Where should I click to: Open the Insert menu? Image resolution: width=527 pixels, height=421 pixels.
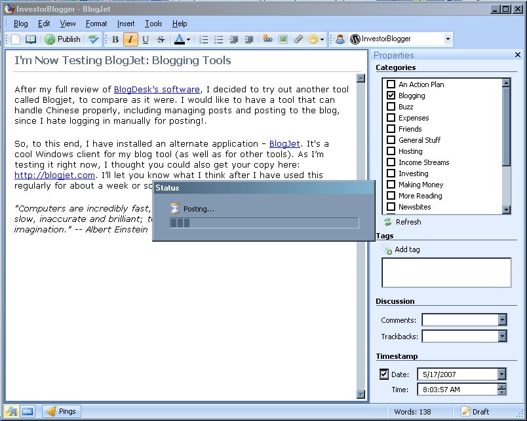[x=126, y=24]
